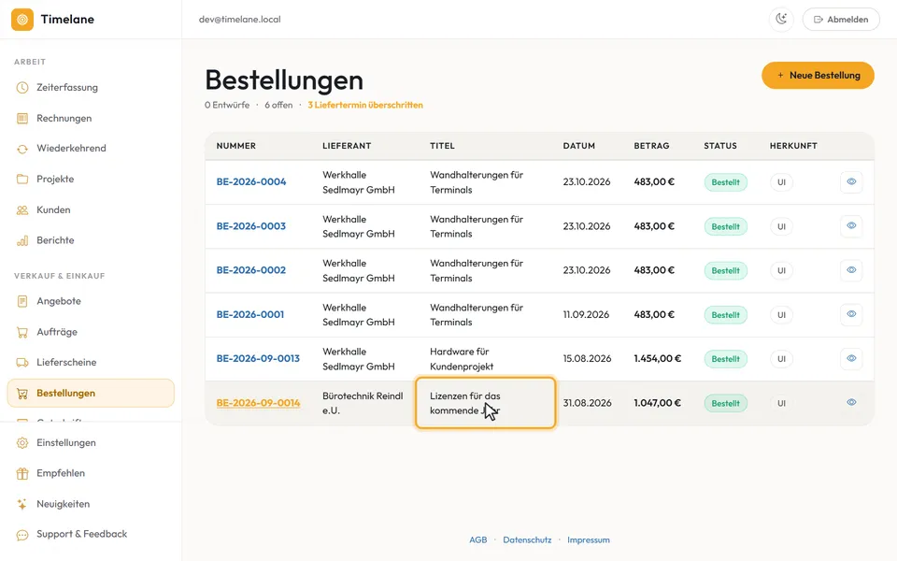The width and height of the screenshot is (897, 561).
Task: Toggle dark mode moon icon
Action: click(x=781, y=20)
